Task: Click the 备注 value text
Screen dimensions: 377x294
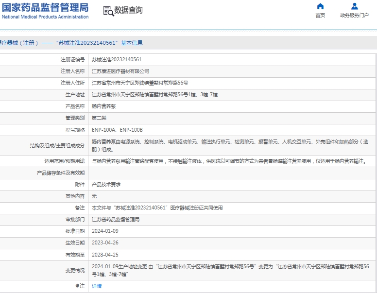Action: pyautogui.click(x=157, y=208)
